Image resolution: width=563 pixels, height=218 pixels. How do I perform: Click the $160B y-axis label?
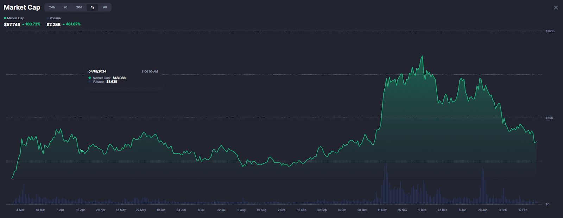click(550, 31)
